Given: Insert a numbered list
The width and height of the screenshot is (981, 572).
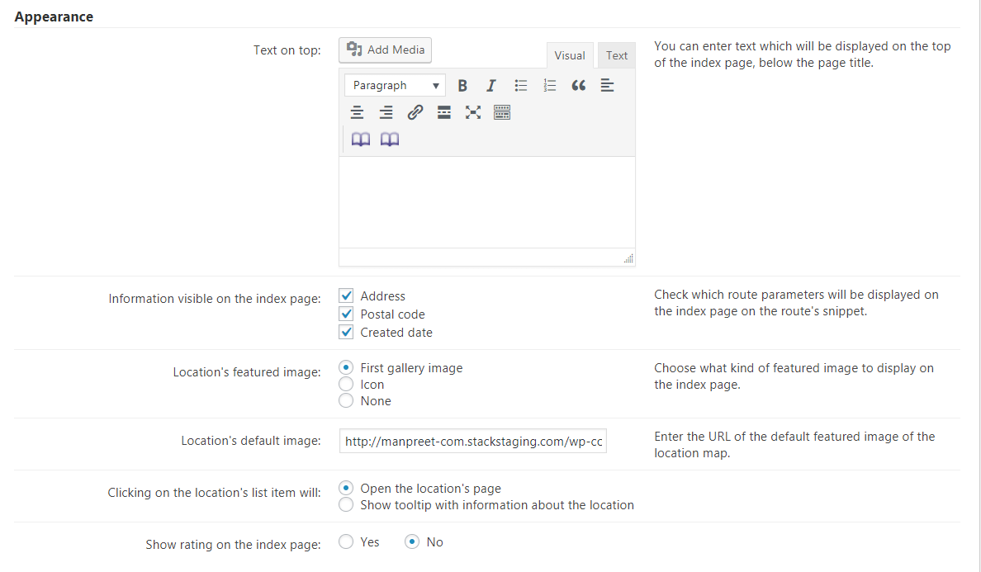Looking at the screenshot, I should 550,86.
